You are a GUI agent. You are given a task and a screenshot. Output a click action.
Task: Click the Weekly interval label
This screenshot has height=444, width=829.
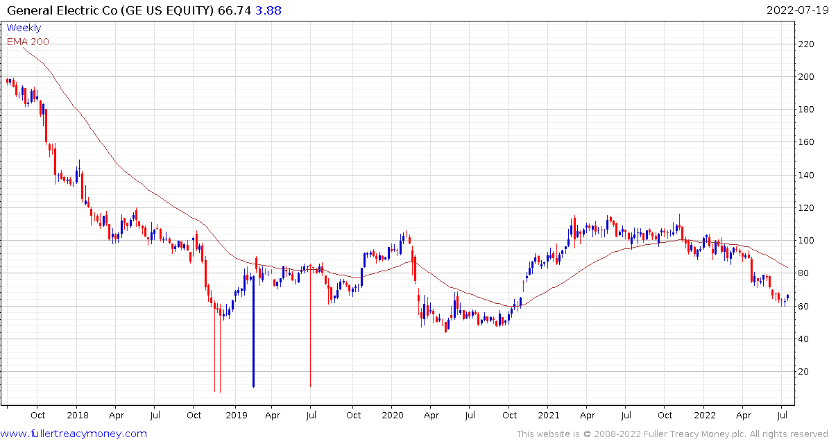[x=24, y=28]
